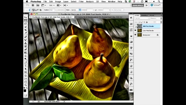Toggle lock position in Layers panel

pos(144,22)
